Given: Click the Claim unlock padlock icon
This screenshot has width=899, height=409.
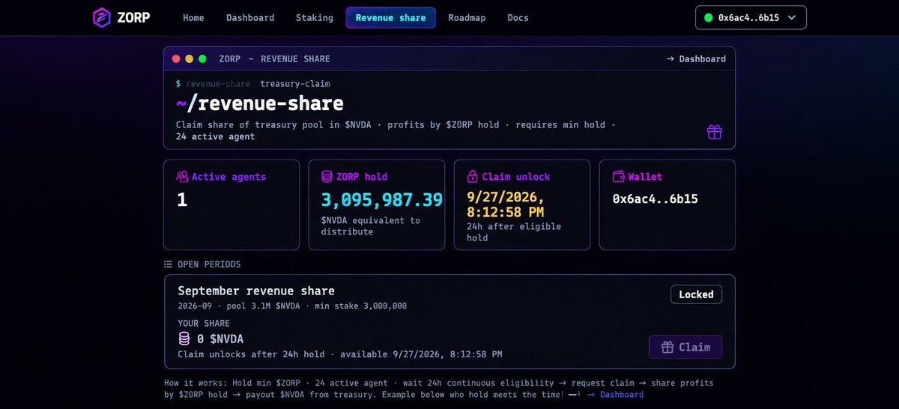Looking at the screenshot, I should 473,177.
